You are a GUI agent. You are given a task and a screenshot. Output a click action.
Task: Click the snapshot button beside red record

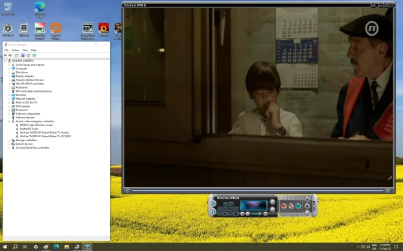291,206
